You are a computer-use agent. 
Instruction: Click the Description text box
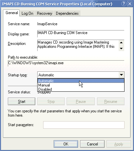78,46
